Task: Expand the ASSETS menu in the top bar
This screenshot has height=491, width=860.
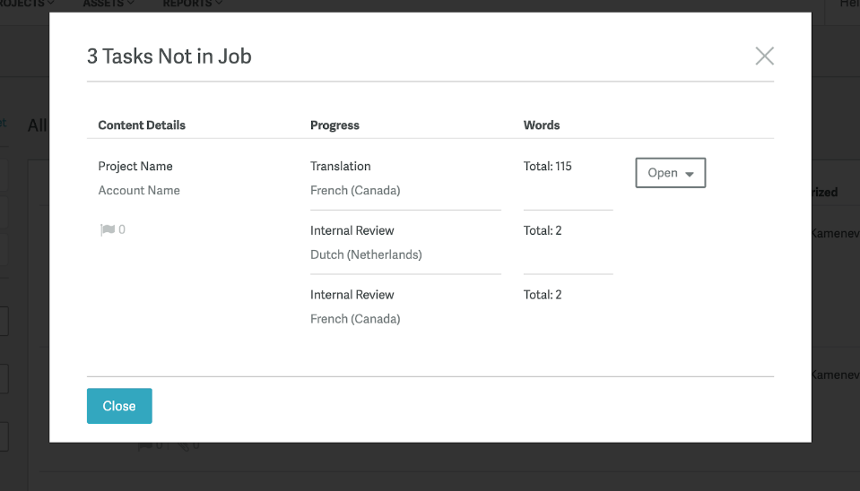Action: (x=108, y=4)
